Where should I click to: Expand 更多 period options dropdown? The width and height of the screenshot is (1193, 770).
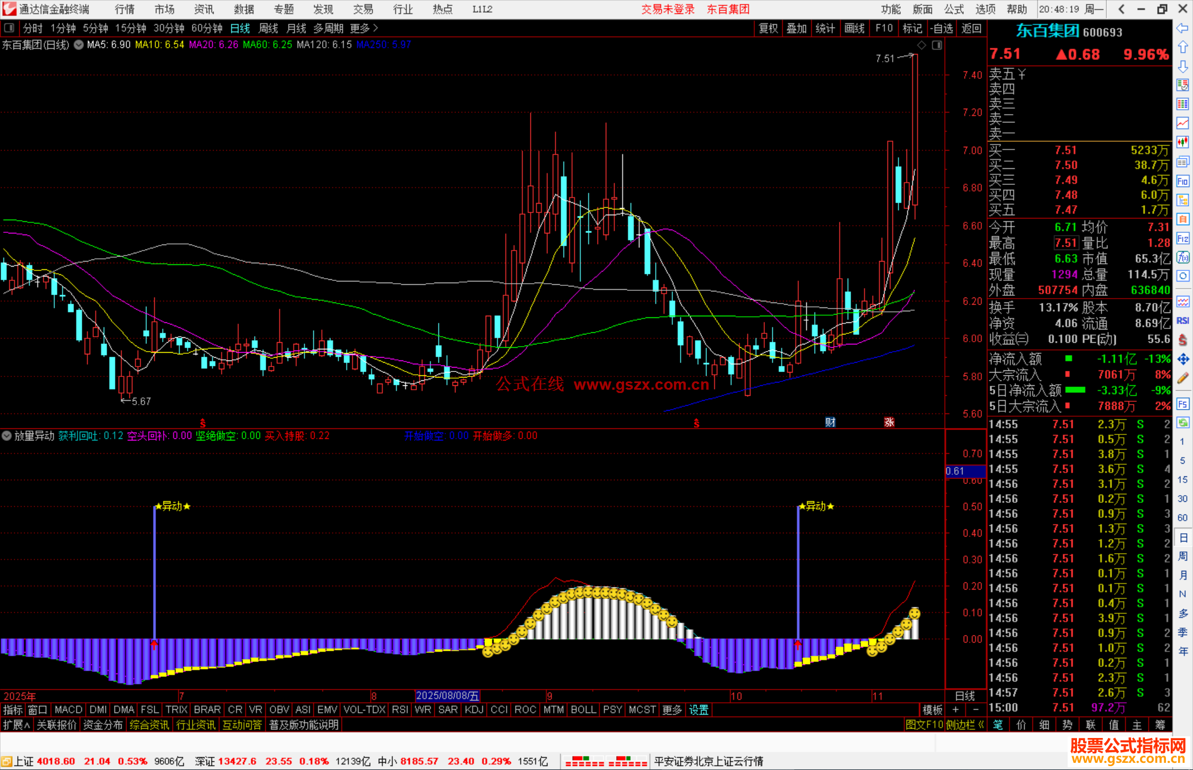364,28
